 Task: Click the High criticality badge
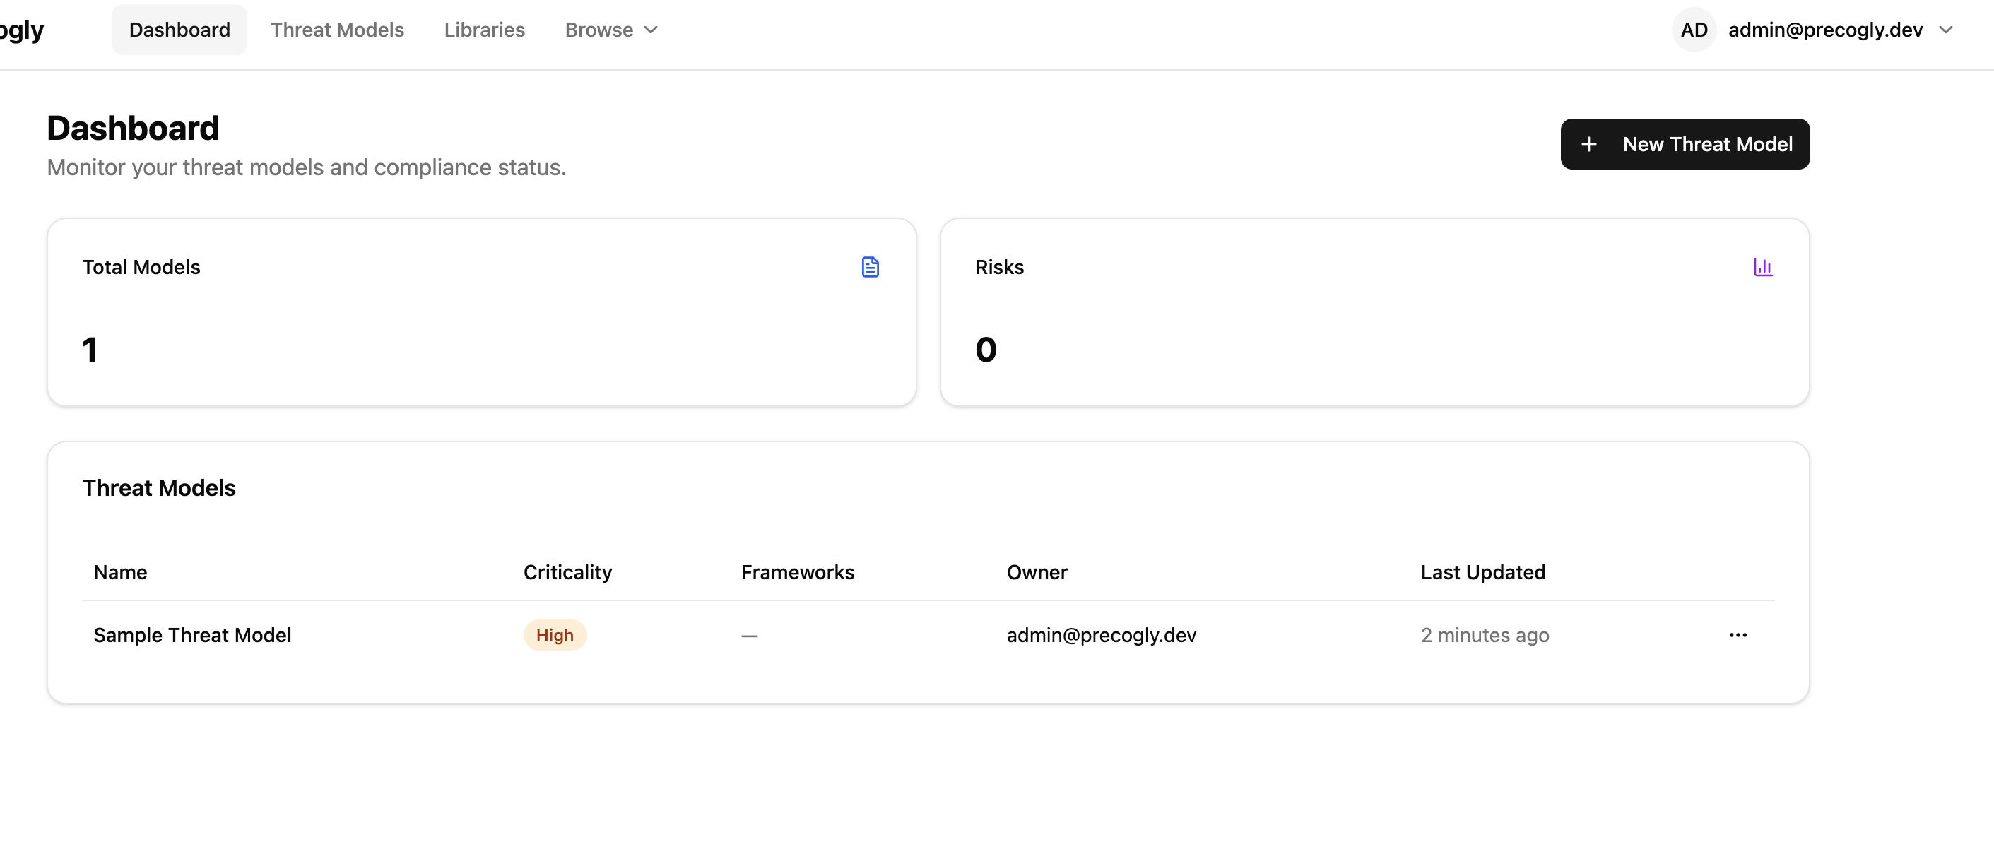(554, 634)
